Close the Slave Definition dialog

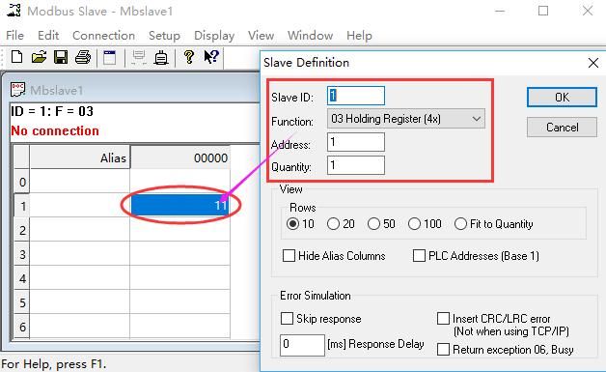pyautogui.click(x=593, y=63)
